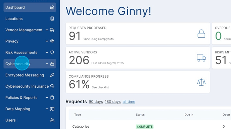Filter requests by 180 days
Viewport: 231px width, 129px height.
pyautogui.click(x=113, y=101)
